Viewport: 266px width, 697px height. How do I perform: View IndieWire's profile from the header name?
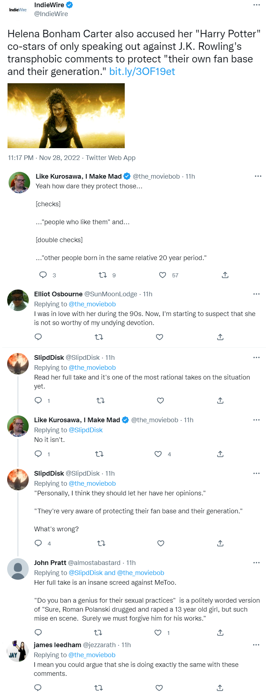coord(49,5)
